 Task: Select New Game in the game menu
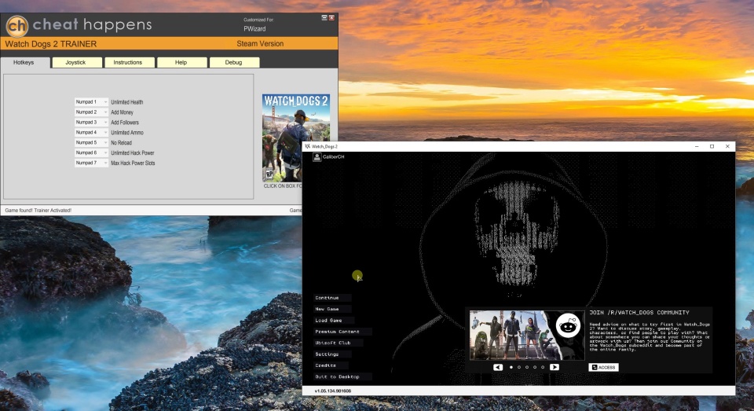pyautogui.click(x=332, y=309)
